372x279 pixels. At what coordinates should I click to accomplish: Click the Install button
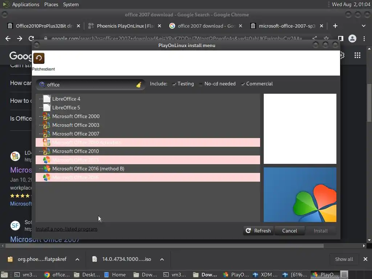coord(320,231)
